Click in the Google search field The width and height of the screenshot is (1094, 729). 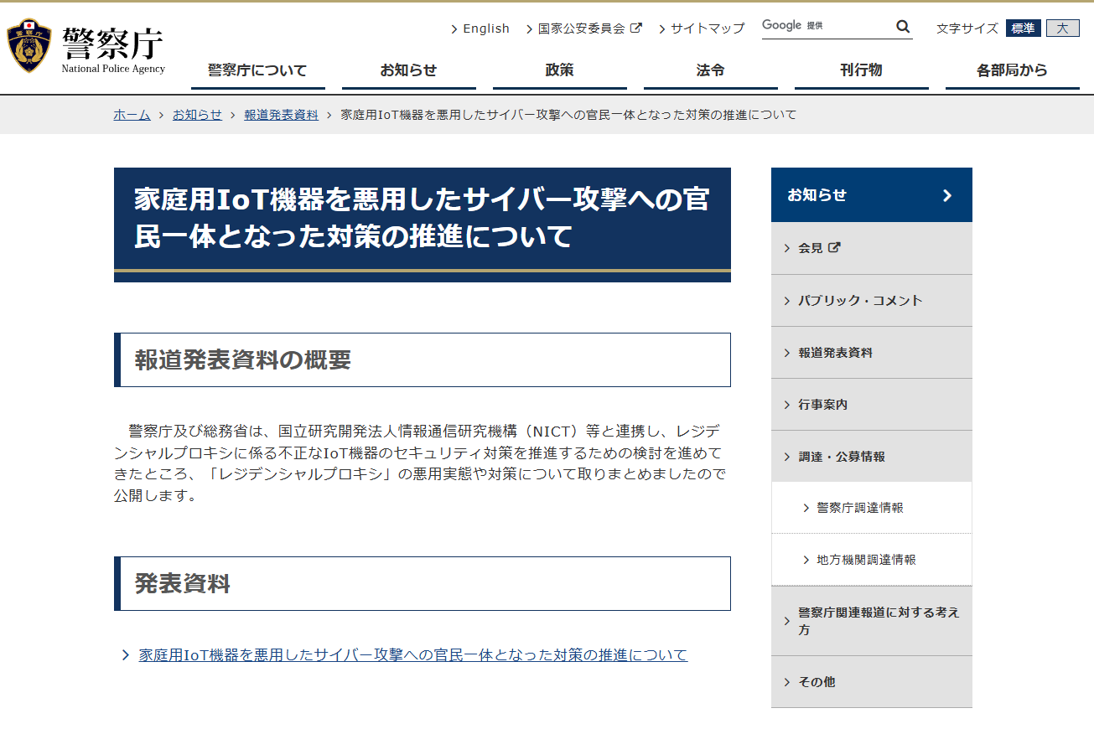(827, 27)
